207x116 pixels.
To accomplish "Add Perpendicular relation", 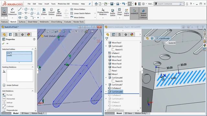I will tap(10, 110).
